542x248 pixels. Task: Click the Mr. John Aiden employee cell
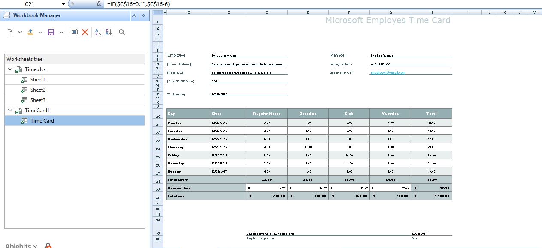249,55
